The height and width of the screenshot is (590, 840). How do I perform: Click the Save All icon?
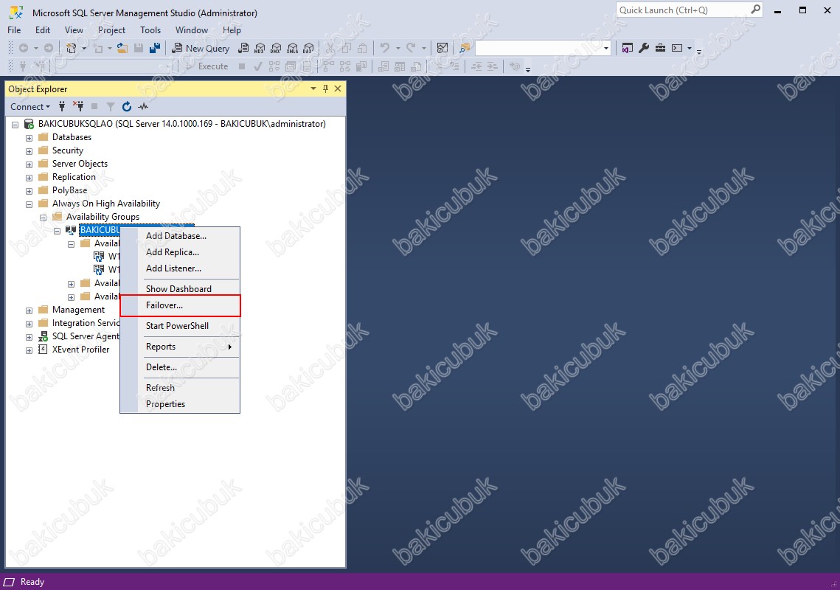pos(155,48)
